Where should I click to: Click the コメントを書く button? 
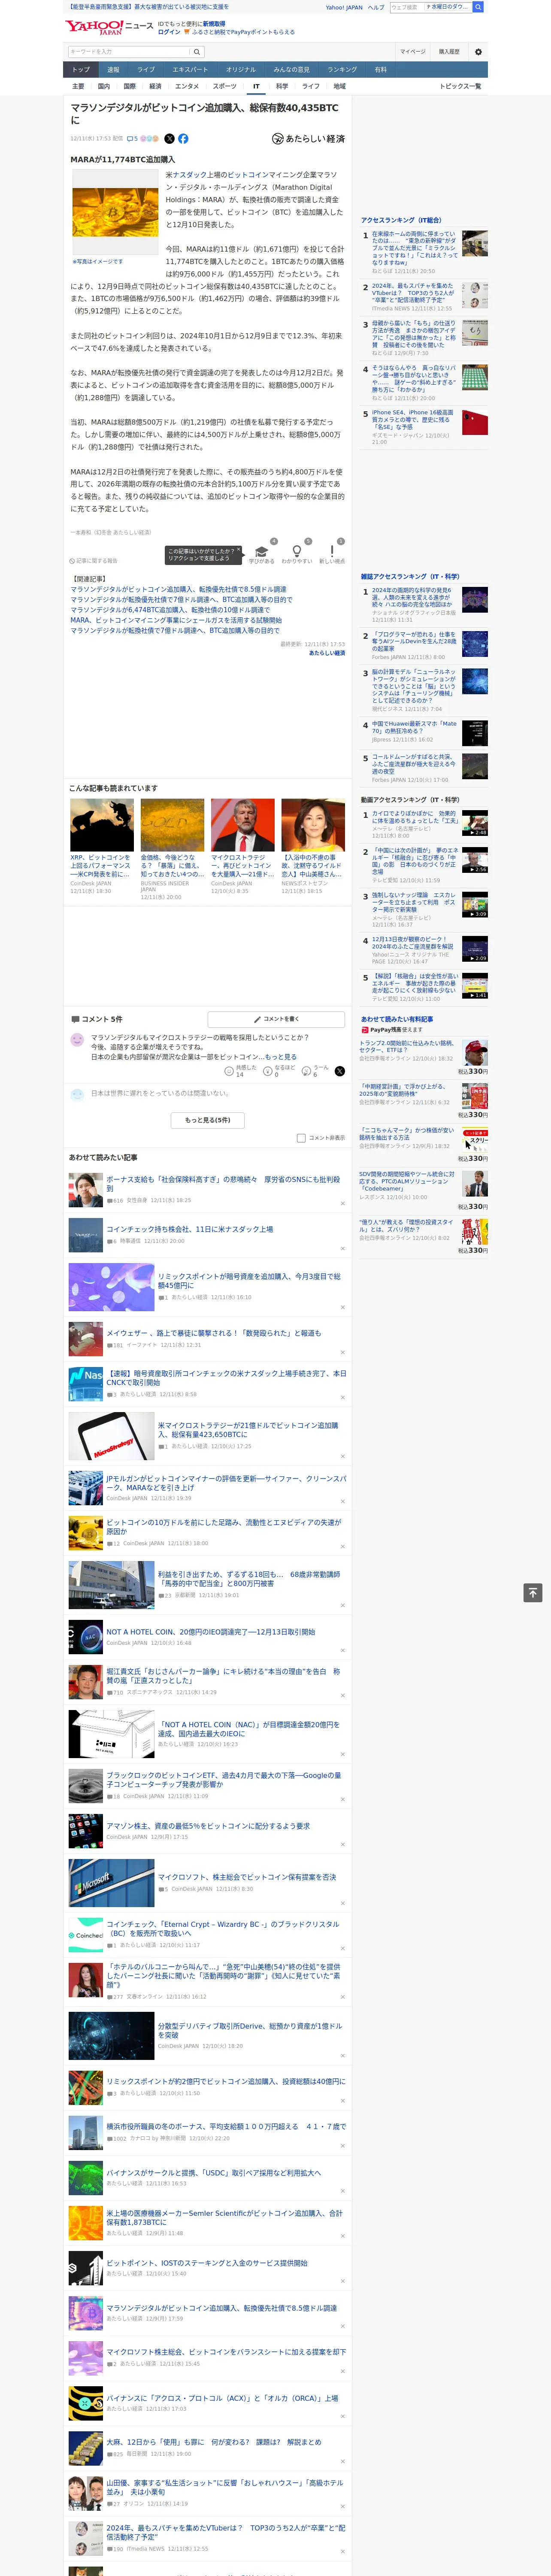click(x=277, y=1019)
